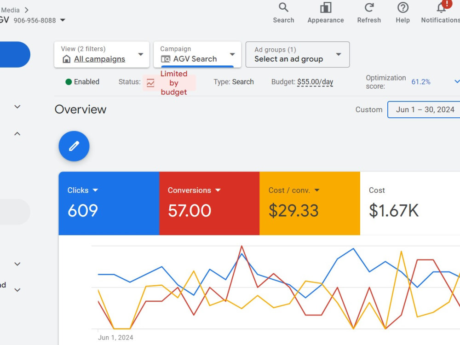Screen dimensions: 460x345
Task: Open the Conversions metric dropdown arrow
Action: pyautogui.click(x=218, y=190)
